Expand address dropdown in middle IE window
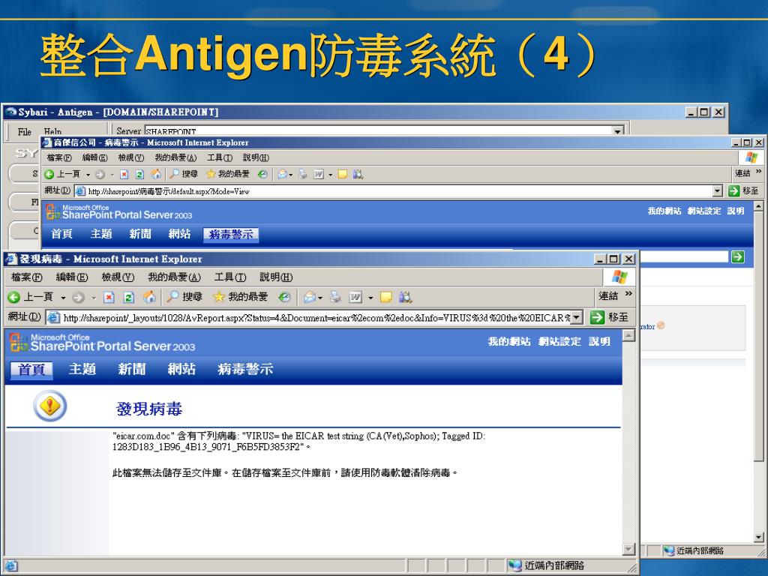This screenshot has width=768, height=576. [718, 191]
